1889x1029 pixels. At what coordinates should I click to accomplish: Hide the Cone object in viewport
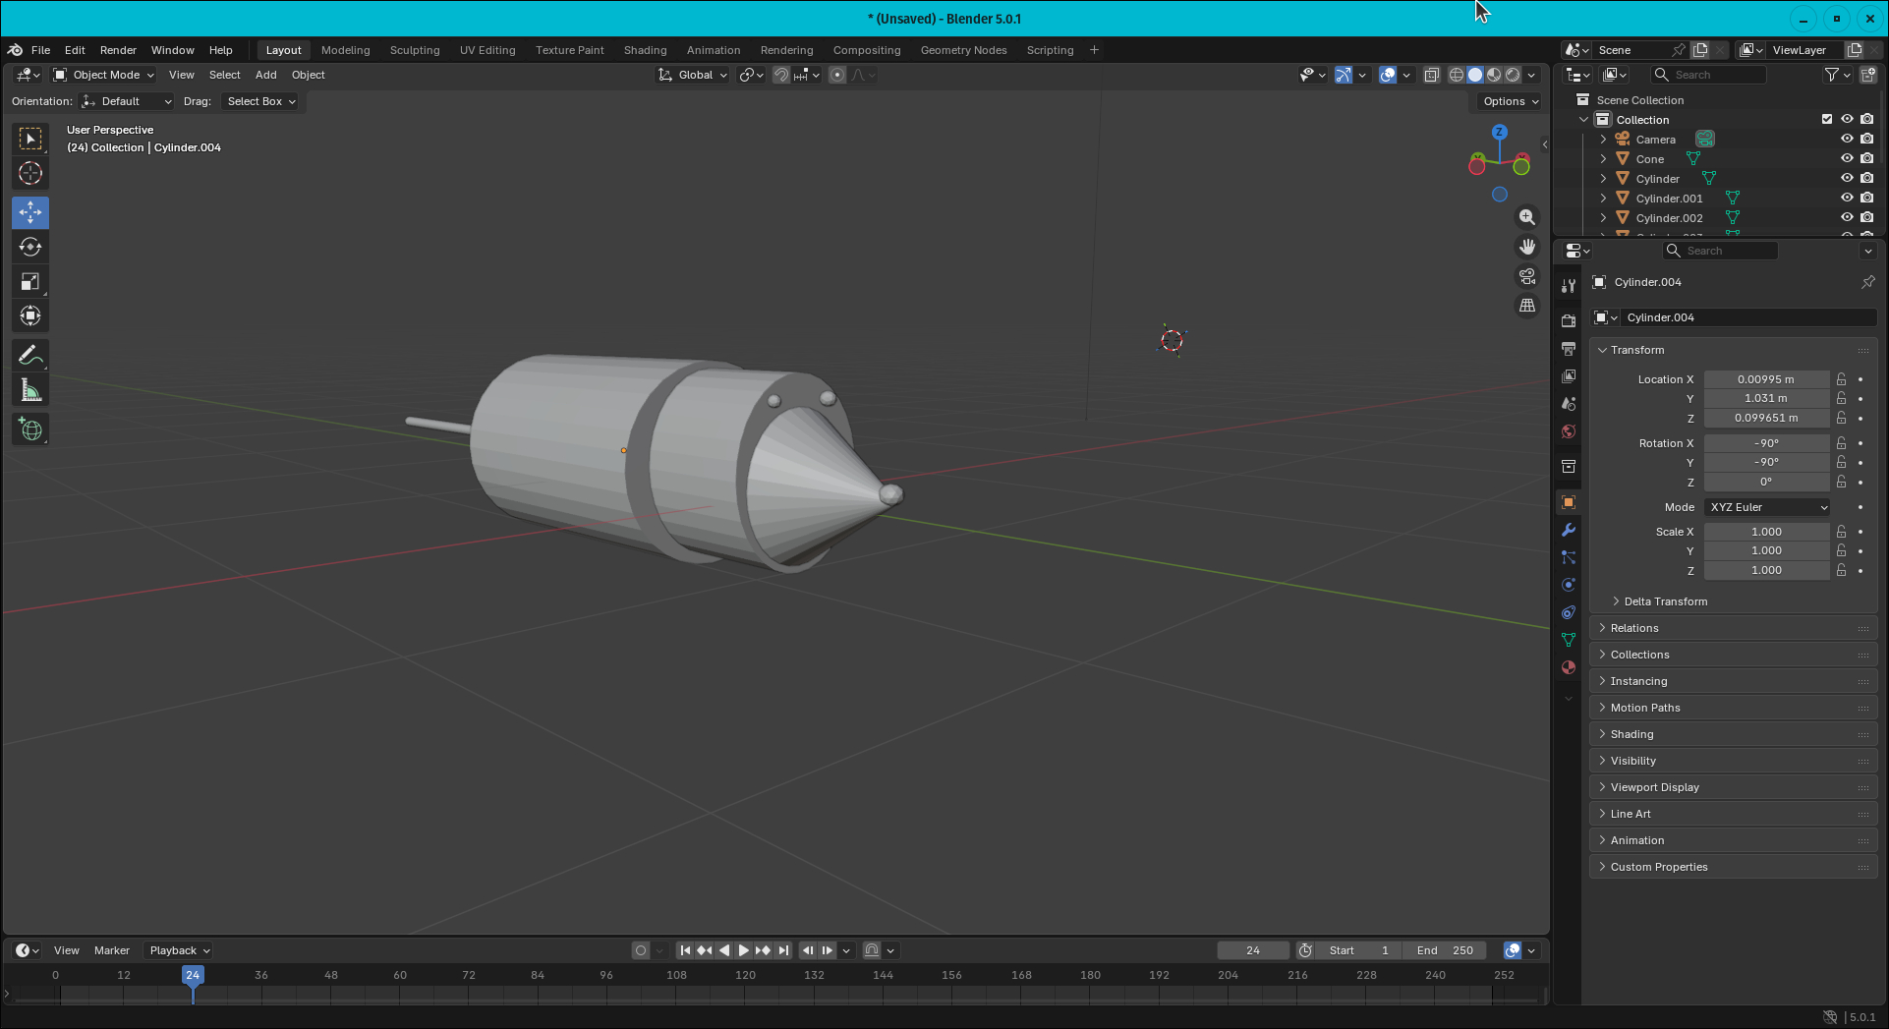click(1847, 158)
